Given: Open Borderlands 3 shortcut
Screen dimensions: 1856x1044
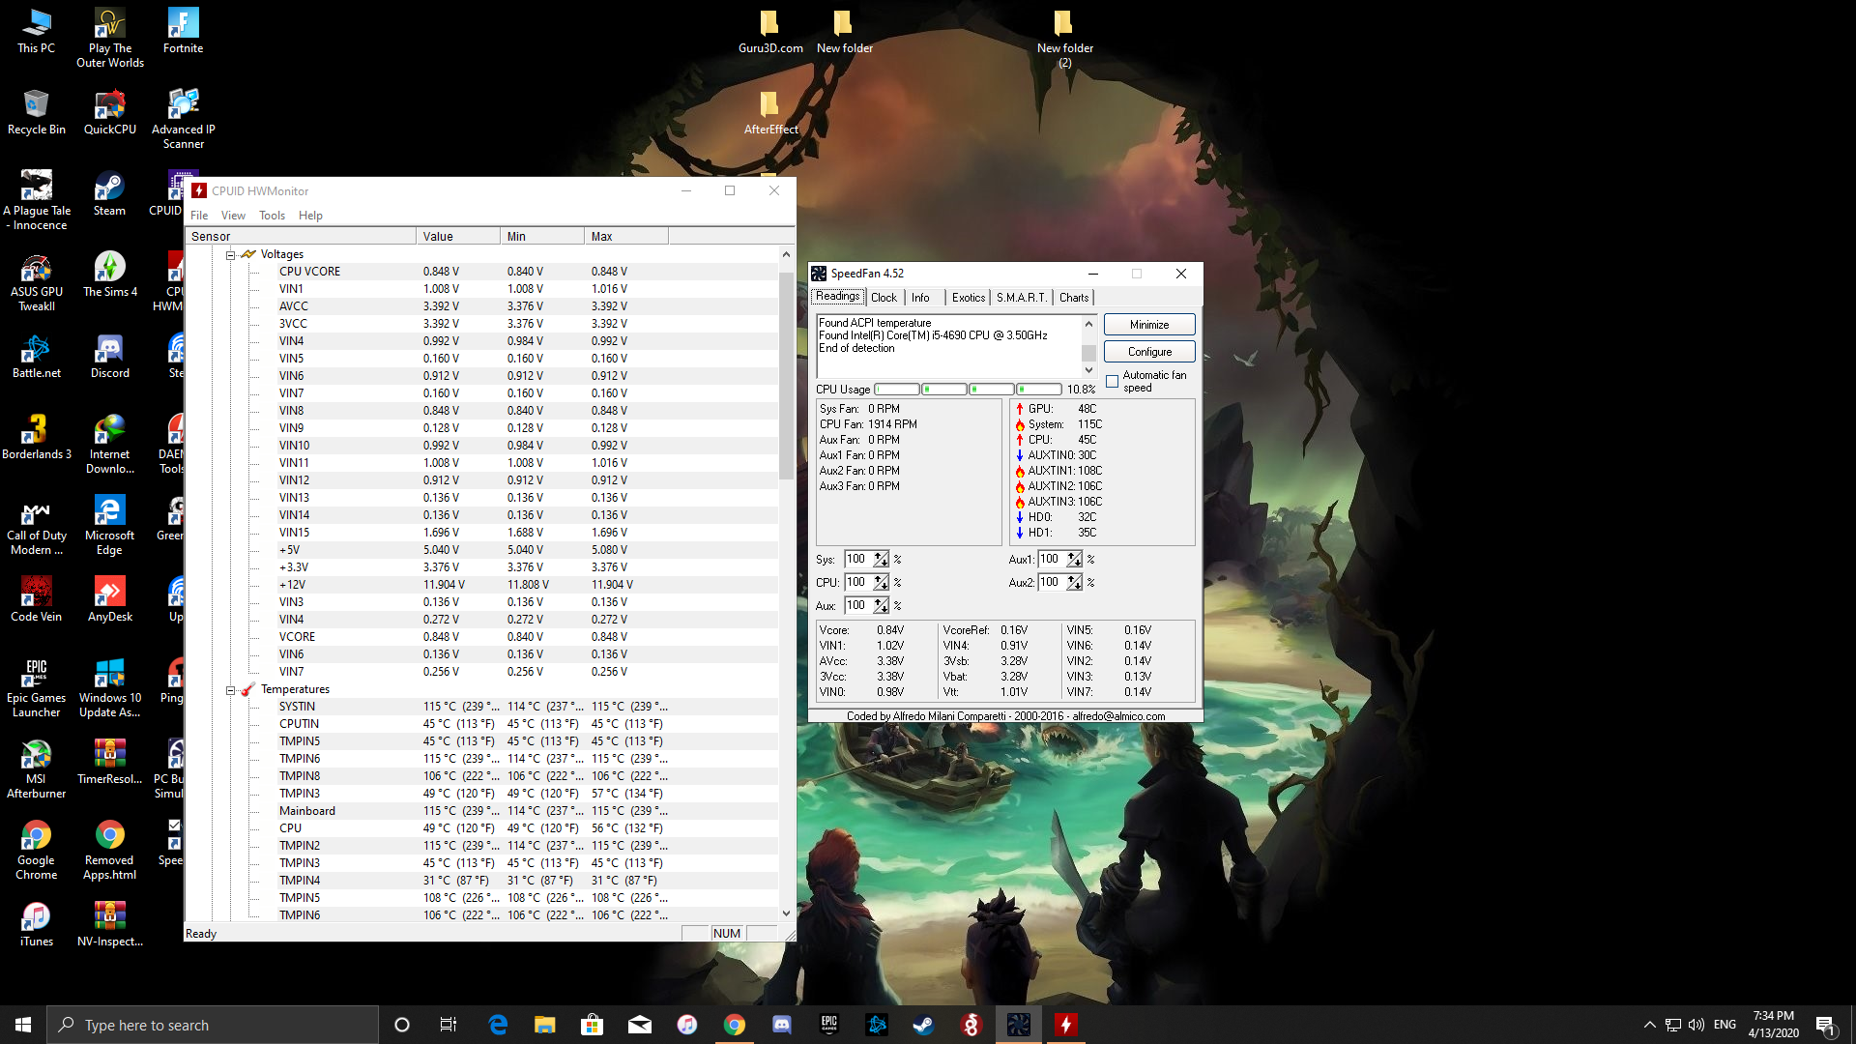Looking at the screenshot, I should 36,437.
